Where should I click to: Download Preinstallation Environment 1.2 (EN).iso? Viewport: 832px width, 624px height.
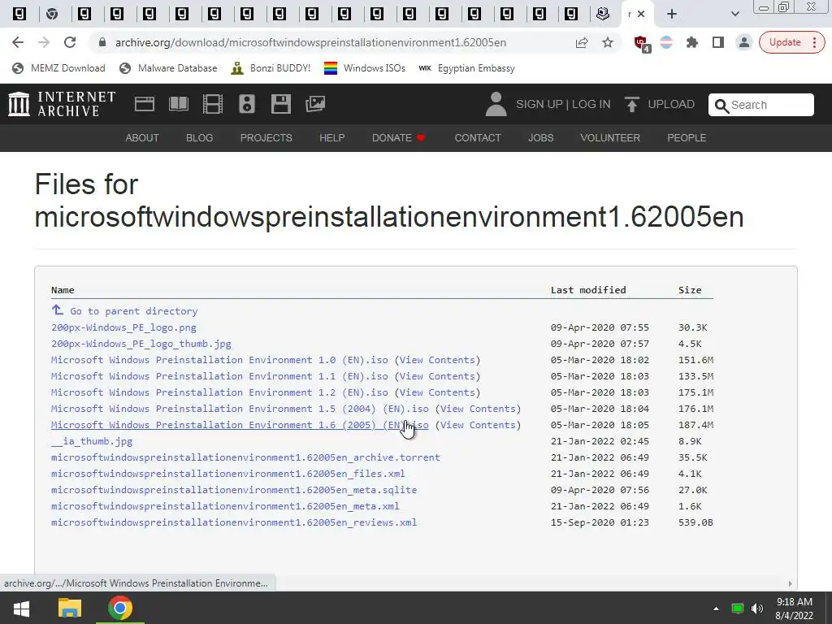219,392
